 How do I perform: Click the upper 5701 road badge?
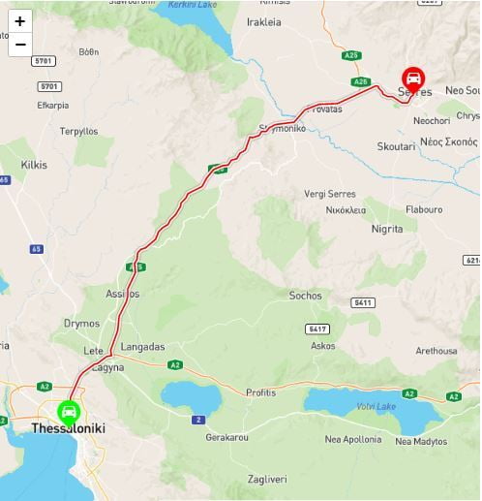coord(44,61)
